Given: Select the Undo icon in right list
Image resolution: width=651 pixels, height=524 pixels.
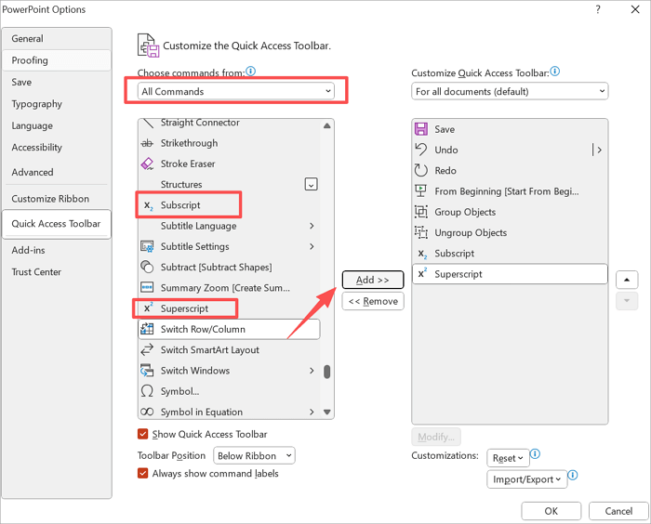Looking at the screenshot, I should (x=421, y=150).
